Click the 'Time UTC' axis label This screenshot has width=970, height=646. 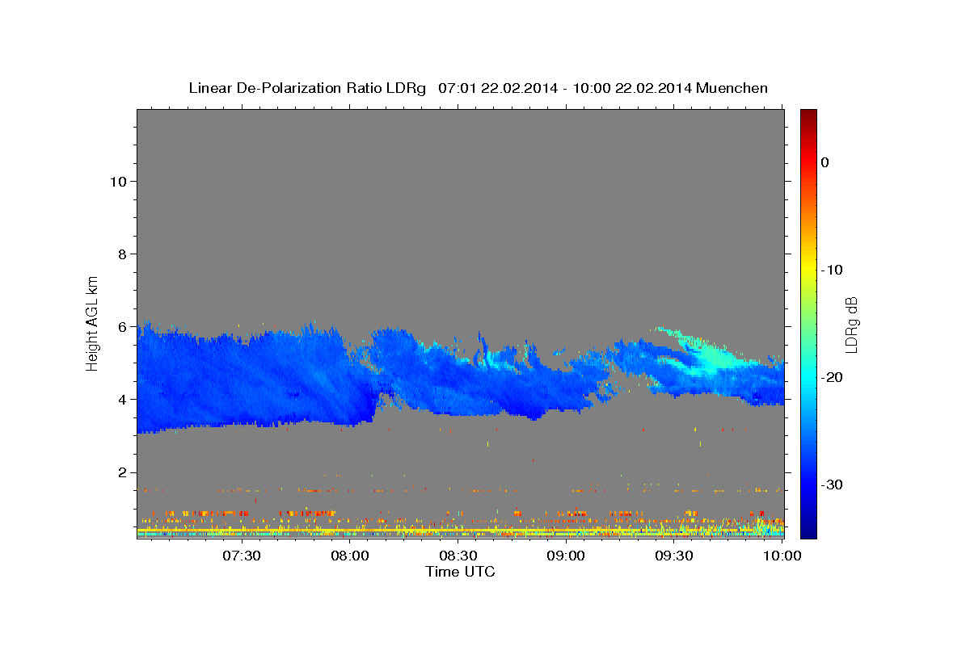(x=460, y=572)
